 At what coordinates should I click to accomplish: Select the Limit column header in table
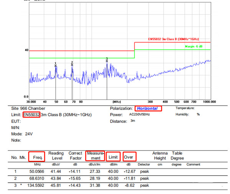click(113, 157)
